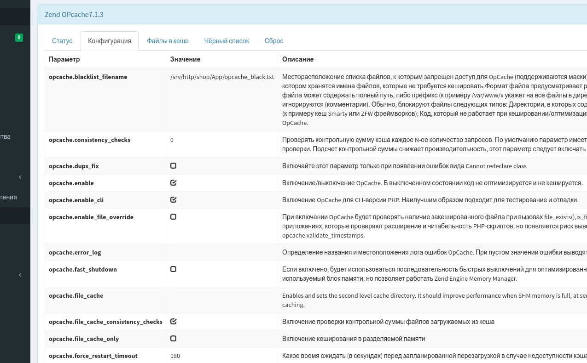The image size is (587, 363).
Task: Open the partially visible 'ства' sidebar item
Action: 5,136
